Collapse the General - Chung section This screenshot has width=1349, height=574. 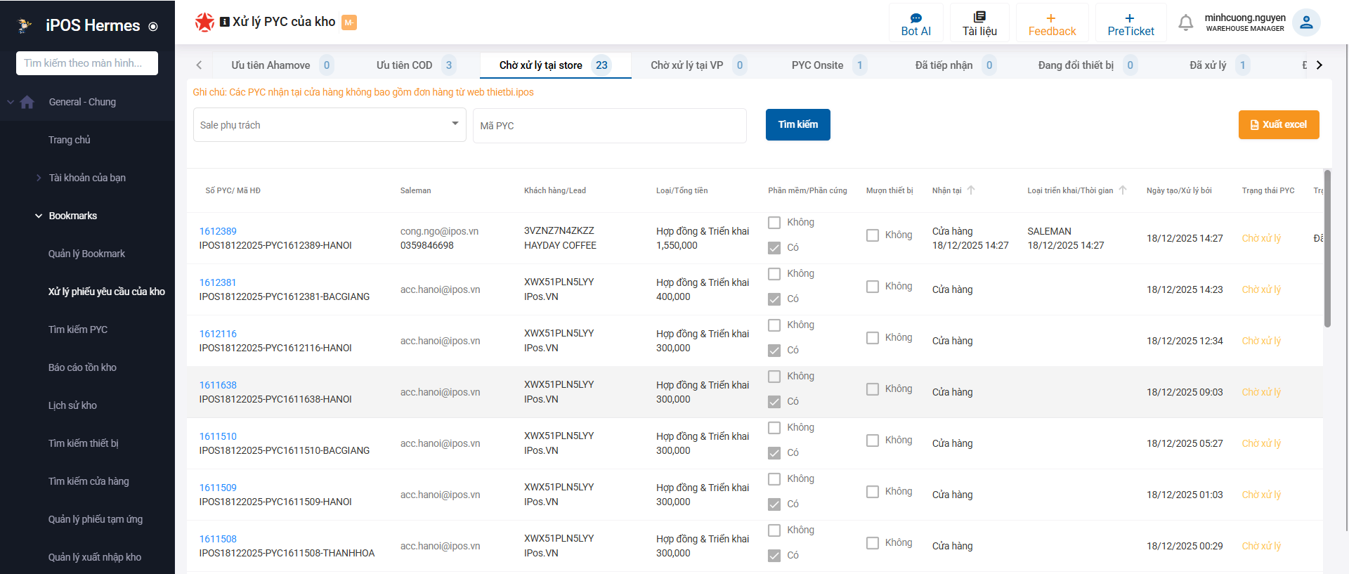point(11,102)
